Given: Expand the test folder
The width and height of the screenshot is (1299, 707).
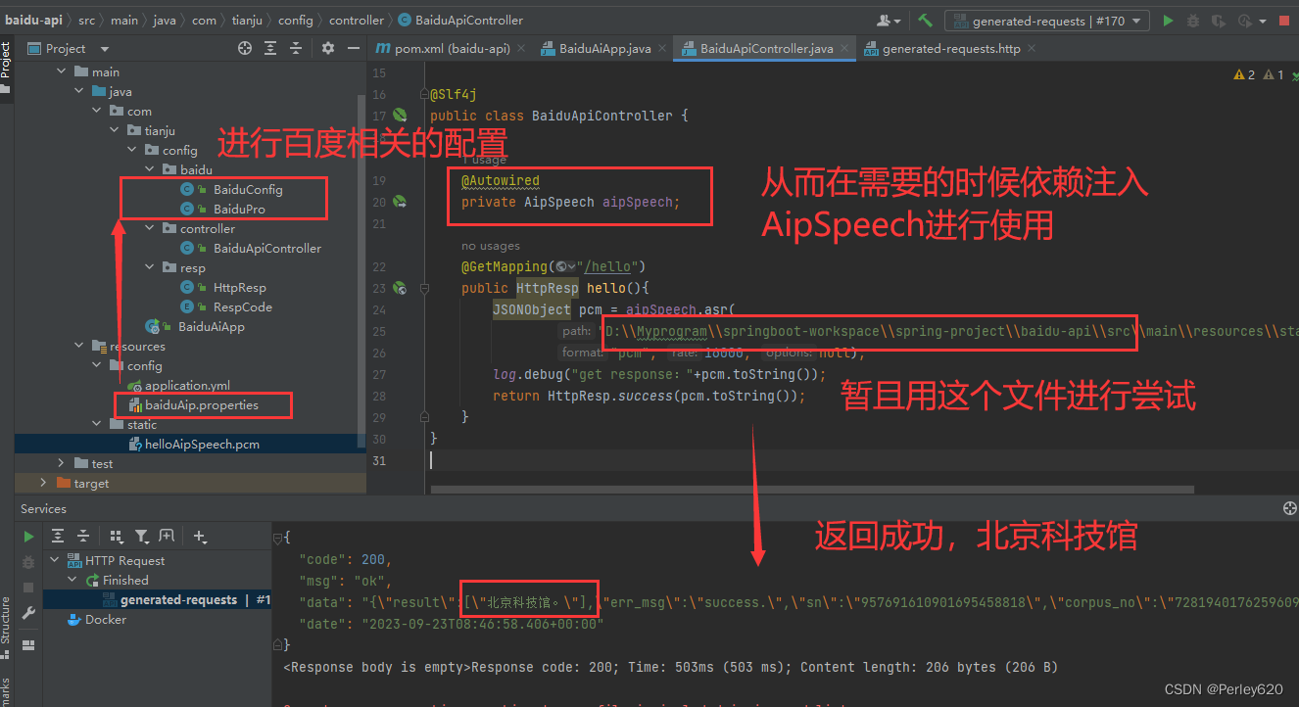Looking at the screenshot, I should click(x=61, y=463).
